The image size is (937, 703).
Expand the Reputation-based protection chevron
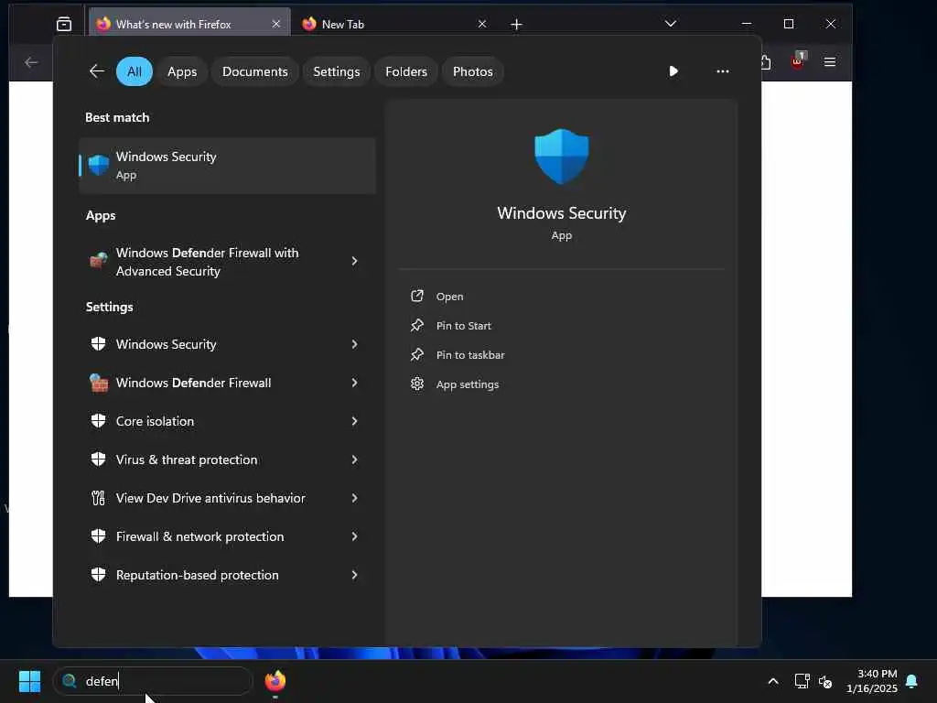(x=355, y=575)
